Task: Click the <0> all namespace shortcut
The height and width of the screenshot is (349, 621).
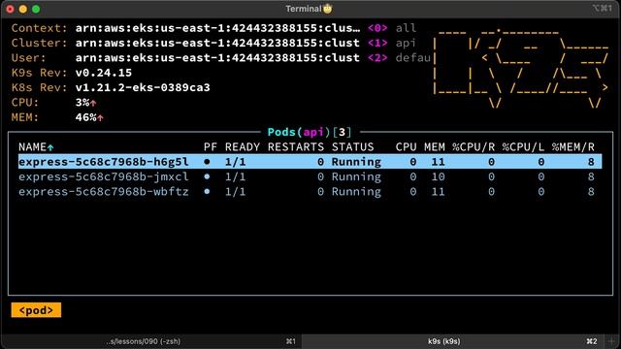Action: coord(392,28)
